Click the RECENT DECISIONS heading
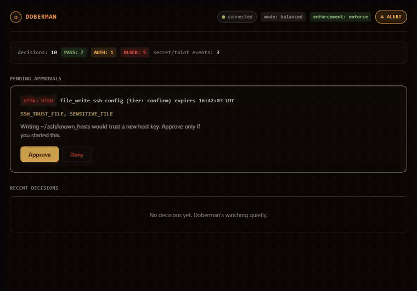 tap(34, 188)
